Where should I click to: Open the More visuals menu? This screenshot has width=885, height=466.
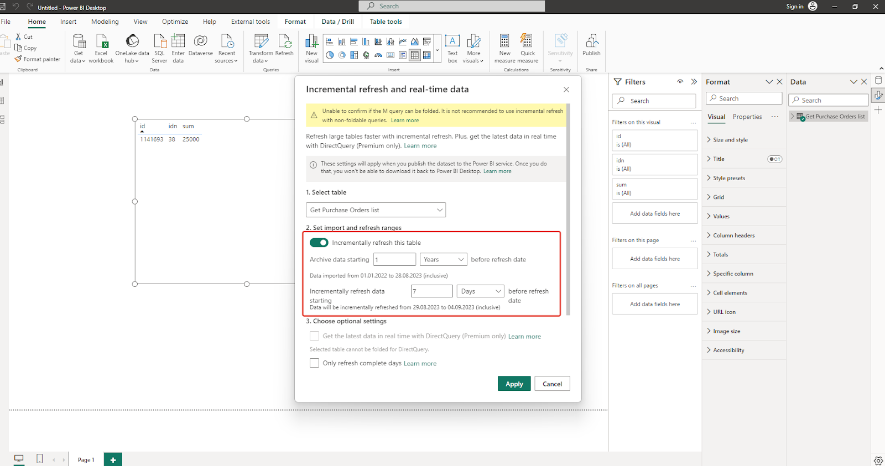[x=473, y=48]
